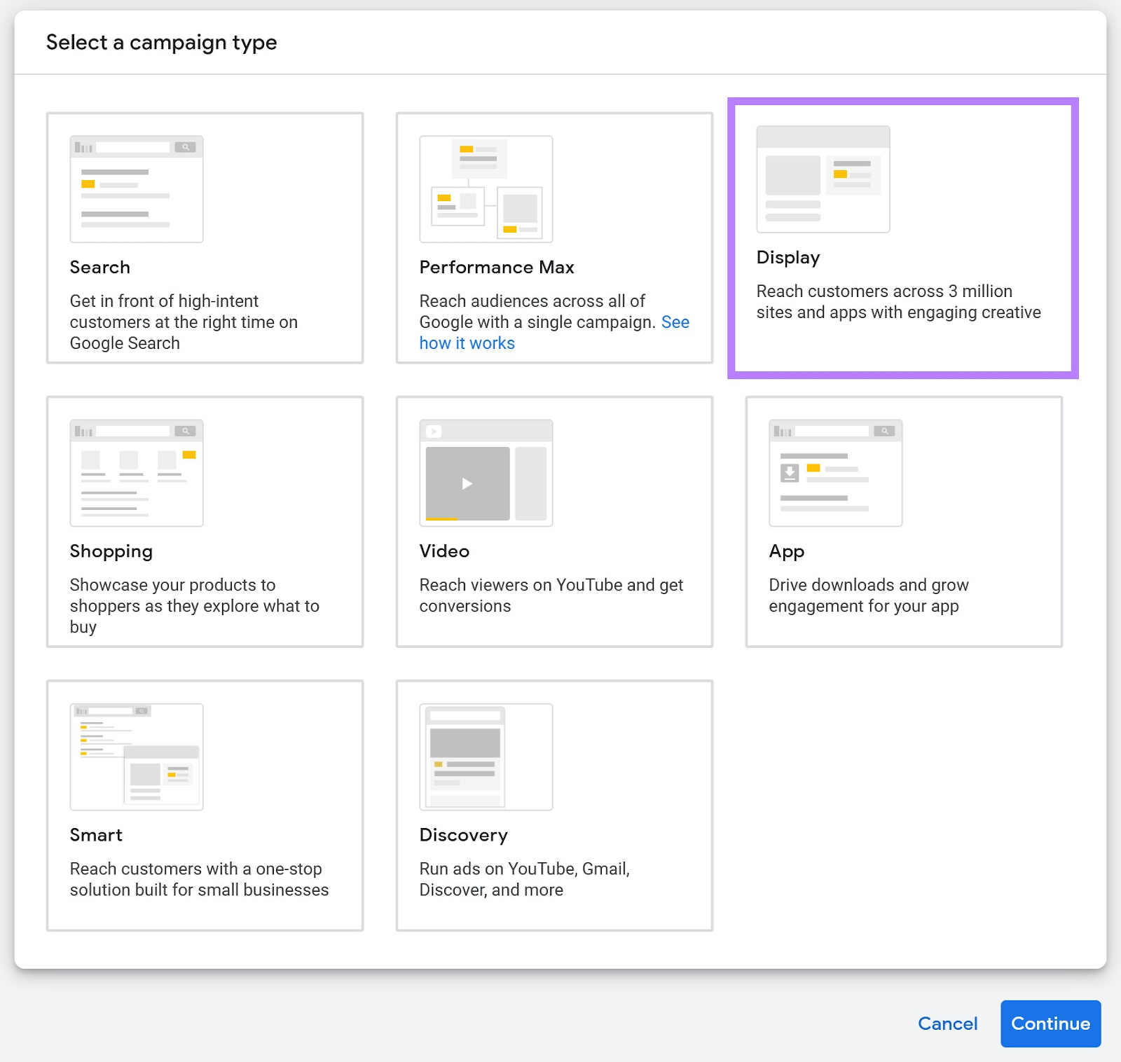This screenshot has height=1062, width=1121.
Task: Click the Display campaign illustration icon
Action: [x=823, y=179]
